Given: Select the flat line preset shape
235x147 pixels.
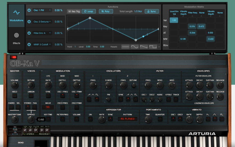Looking at the screenshot, I should 125,47.
